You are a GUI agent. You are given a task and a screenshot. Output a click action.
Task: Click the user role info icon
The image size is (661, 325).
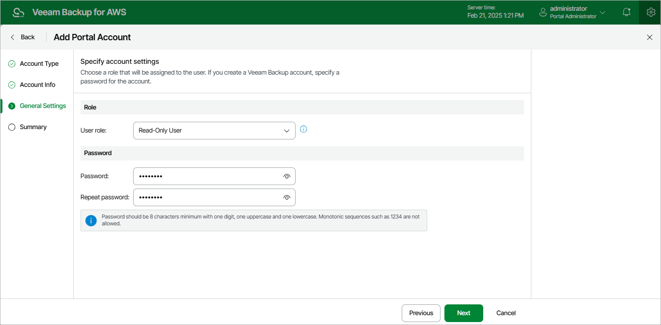[303, 130]
